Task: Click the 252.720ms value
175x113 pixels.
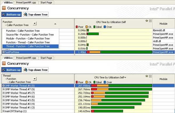Action: pos(84,93)
